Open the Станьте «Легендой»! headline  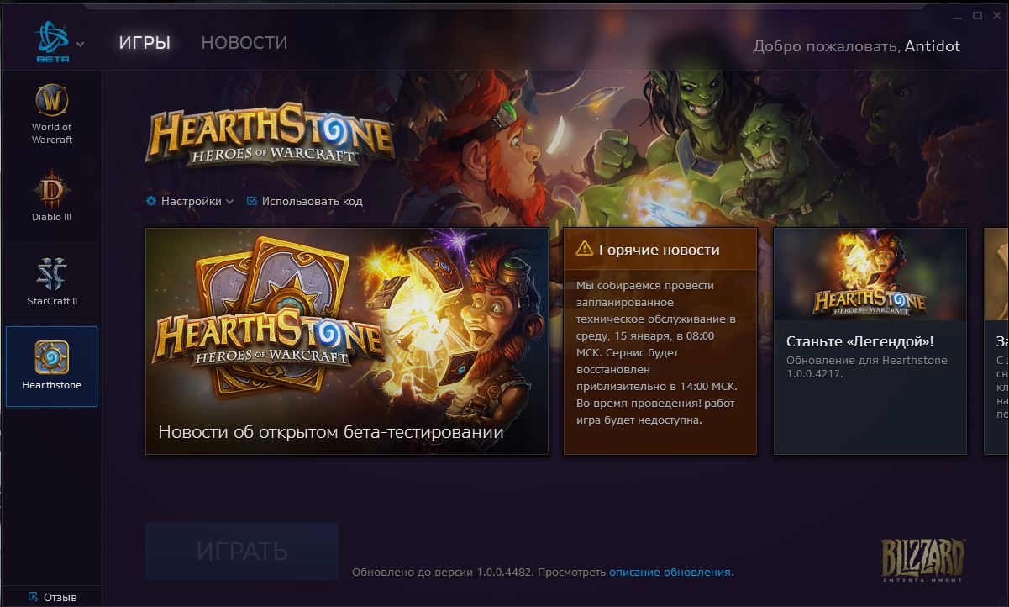pyautogui.click(x=859, y=341)
